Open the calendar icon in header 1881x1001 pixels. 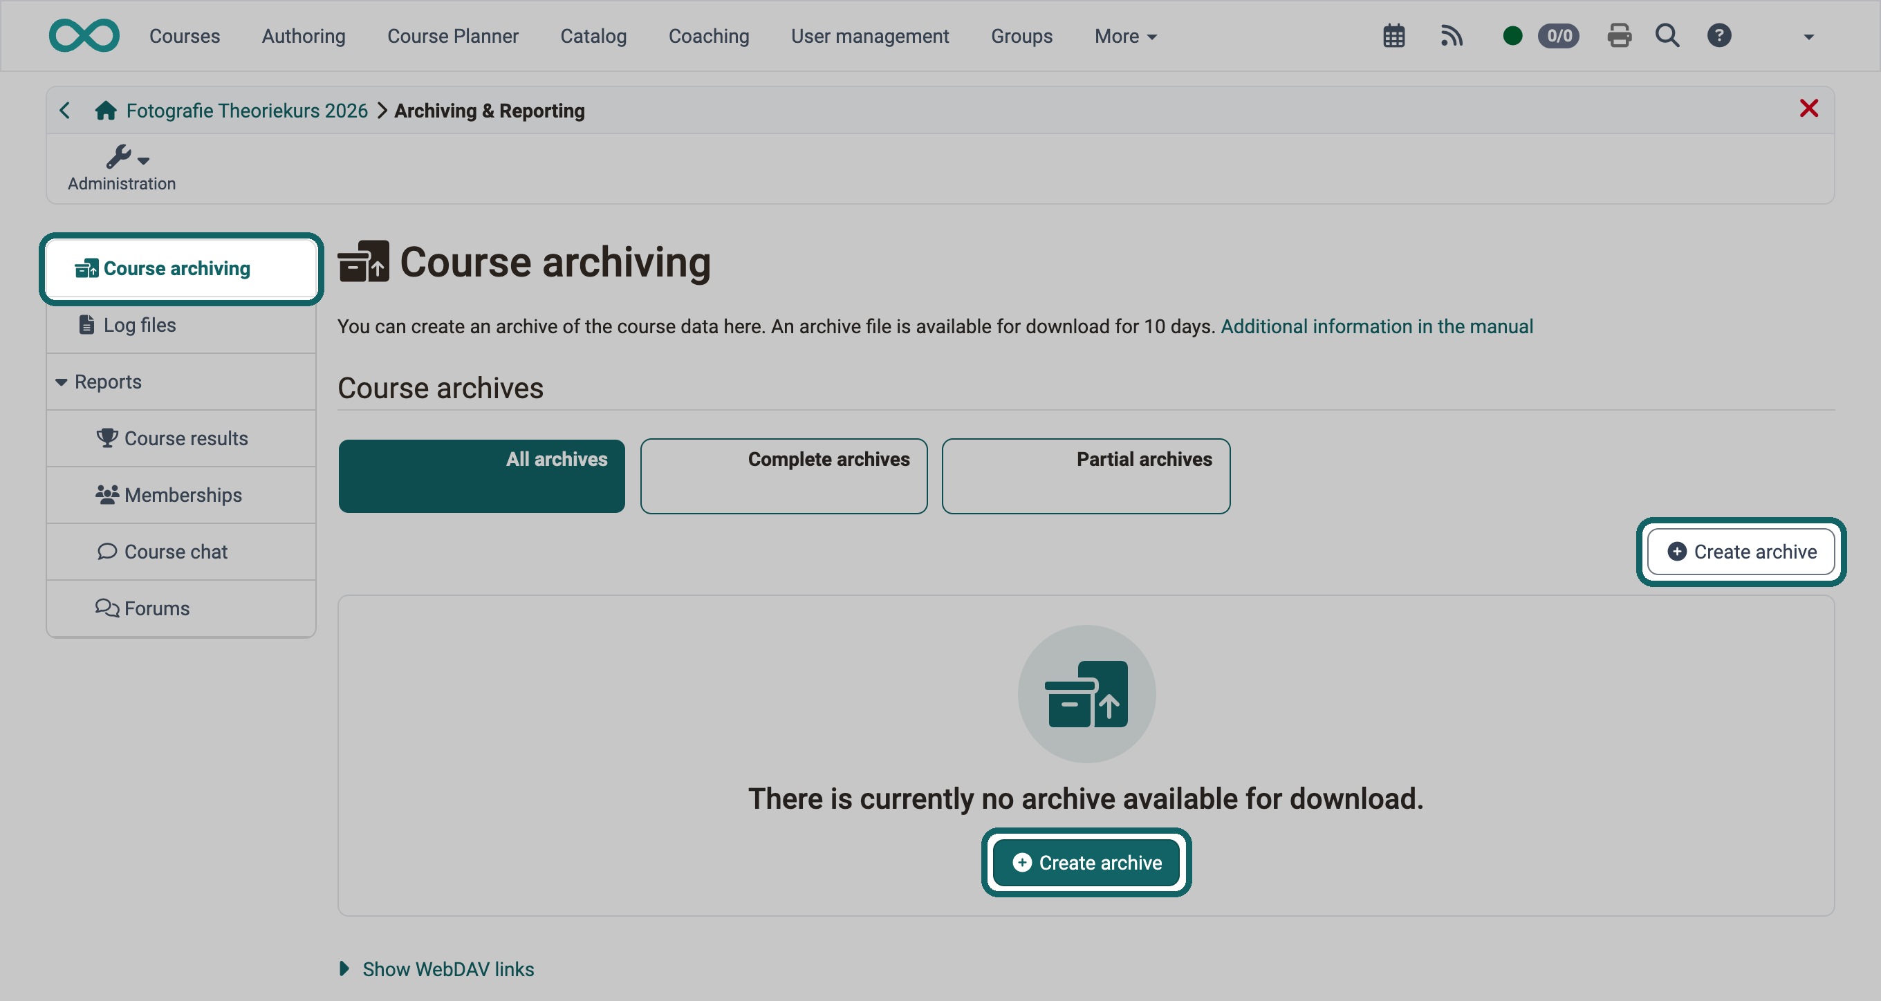(1394, 36)
